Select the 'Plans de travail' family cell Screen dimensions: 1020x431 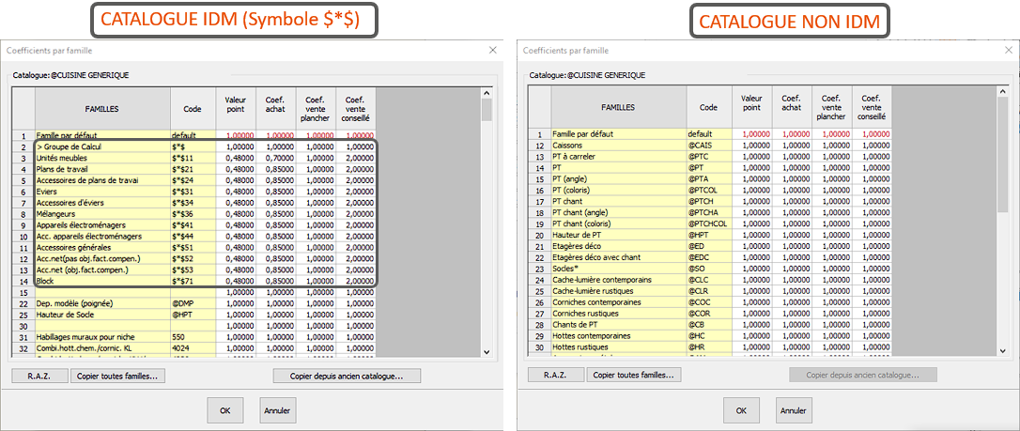coord(102,169)
